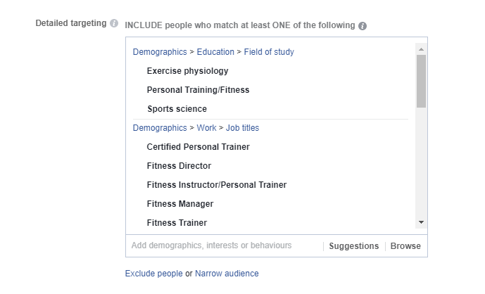Click Job titles breadcrumb link
Image resolution: width=485 pixels, height=294 pixels.
coord(242,128)
